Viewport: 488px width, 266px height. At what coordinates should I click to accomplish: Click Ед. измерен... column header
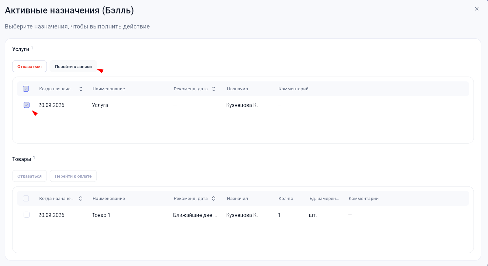[324, 199]
